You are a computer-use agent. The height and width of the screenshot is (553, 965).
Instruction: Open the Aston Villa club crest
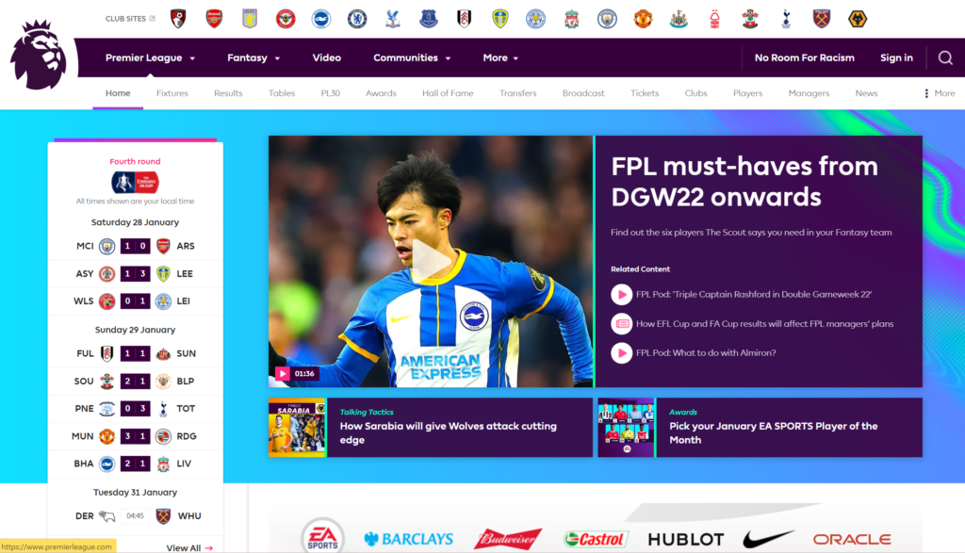(250, 19)
